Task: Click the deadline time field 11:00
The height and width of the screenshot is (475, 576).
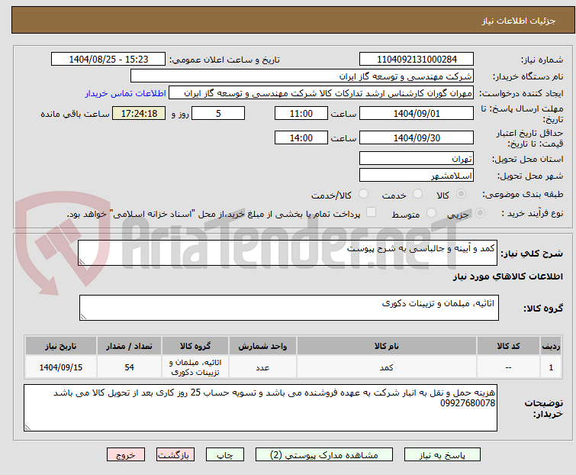Action: 301,113
